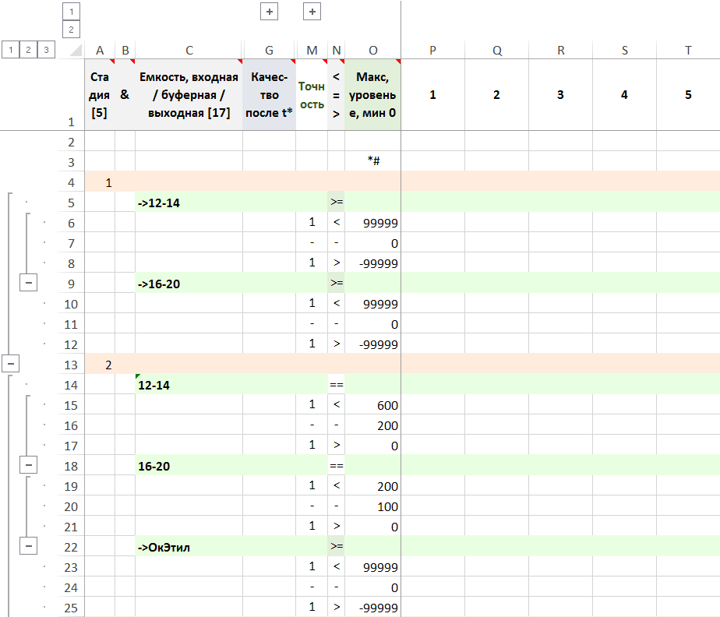720x617 pixels.
Task: Click the '->ОкЭтил' cell
Action: (189, 547)
